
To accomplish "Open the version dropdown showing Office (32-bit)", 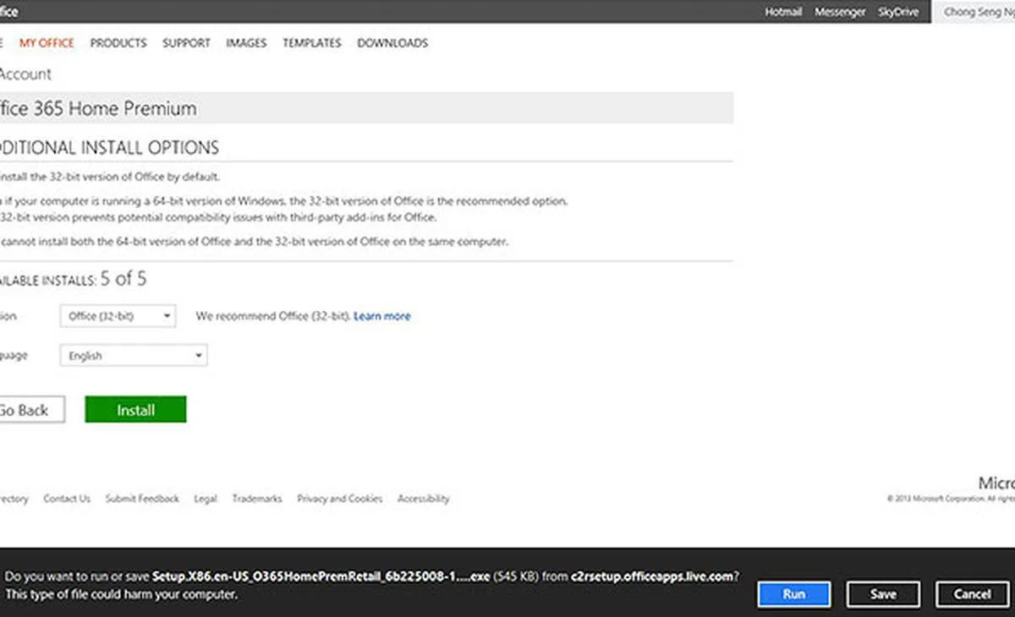I will (118, 316).
